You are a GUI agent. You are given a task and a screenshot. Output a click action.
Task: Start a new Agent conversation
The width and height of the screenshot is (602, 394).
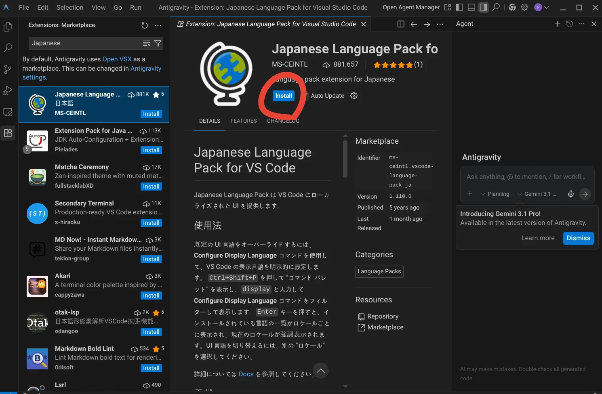click(558, 24)
